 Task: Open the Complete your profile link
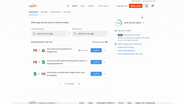[x=132, y=35]
